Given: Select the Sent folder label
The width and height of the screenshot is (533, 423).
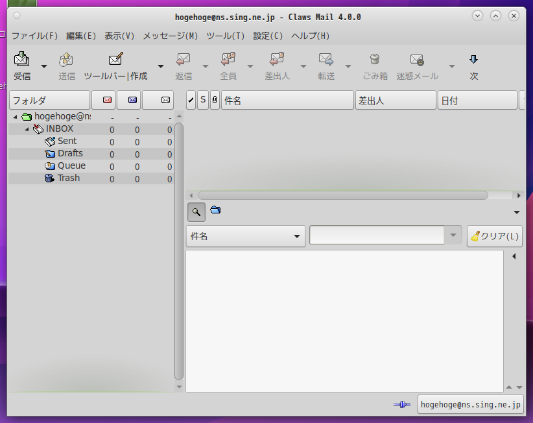Looking at the screenshot, I should (67, 141).
